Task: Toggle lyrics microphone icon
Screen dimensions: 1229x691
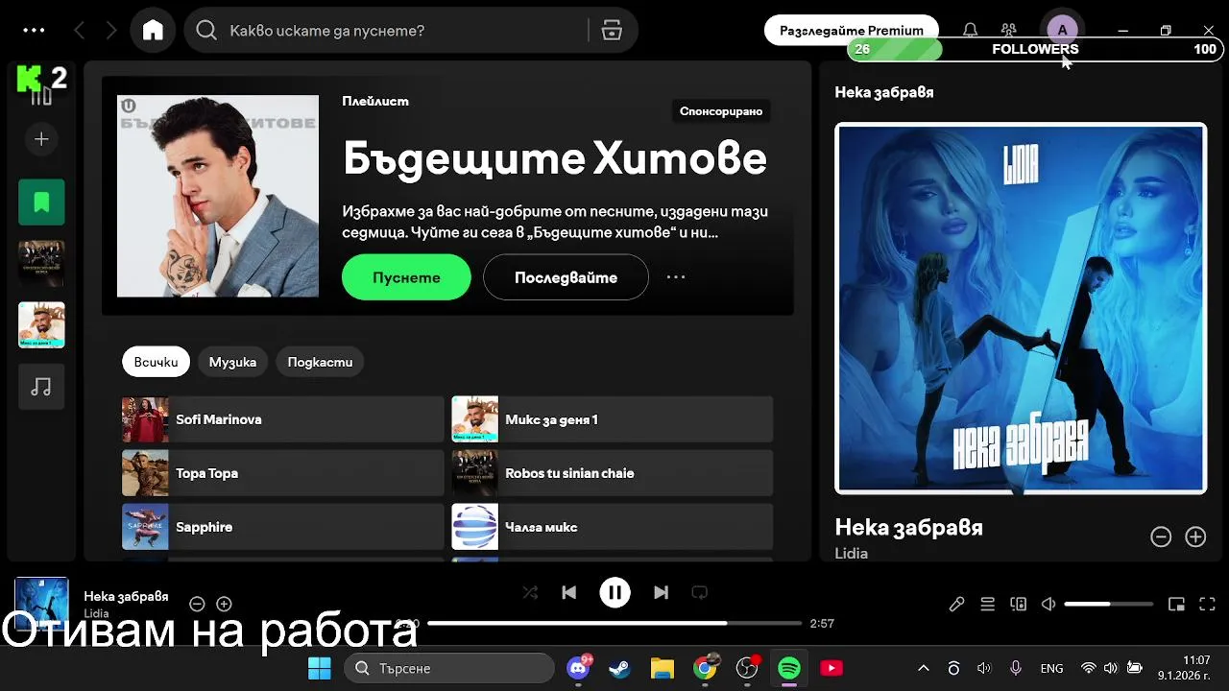Action: click(956, 604)
